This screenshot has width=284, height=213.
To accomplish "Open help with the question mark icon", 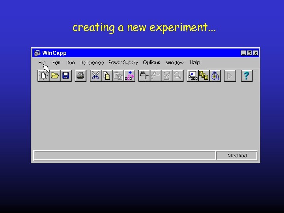I will [247, 75].
